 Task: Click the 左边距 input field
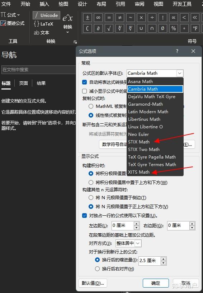[123, 225]
